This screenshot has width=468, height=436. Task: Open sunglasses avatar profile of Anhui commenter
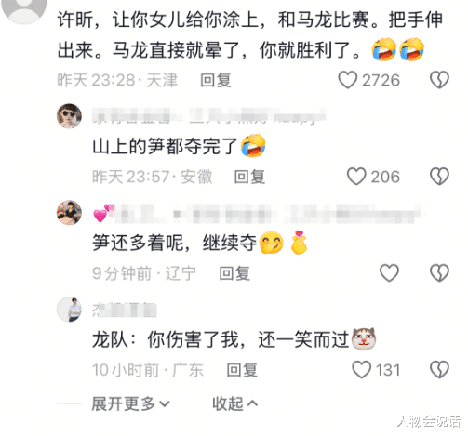pyautogui.click(x=69, y=116)
